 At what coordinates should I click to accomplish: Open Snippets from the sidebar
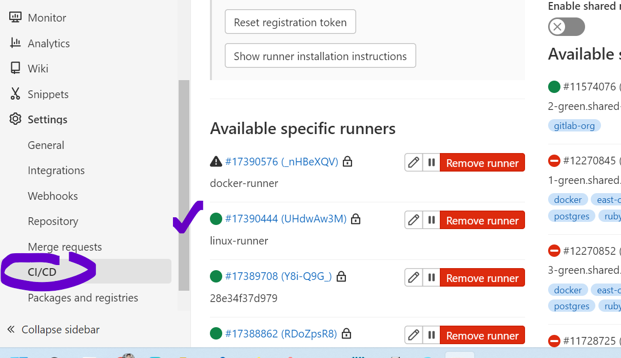point(49,94)
